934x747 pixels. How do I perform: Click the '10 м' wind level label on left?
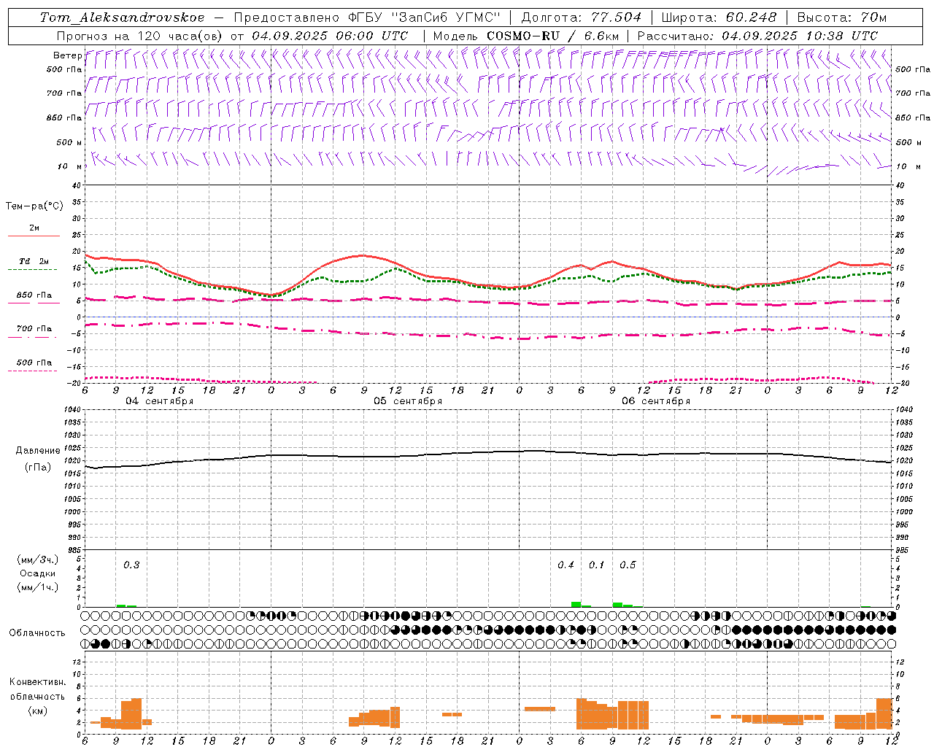(x=70, y=166)
